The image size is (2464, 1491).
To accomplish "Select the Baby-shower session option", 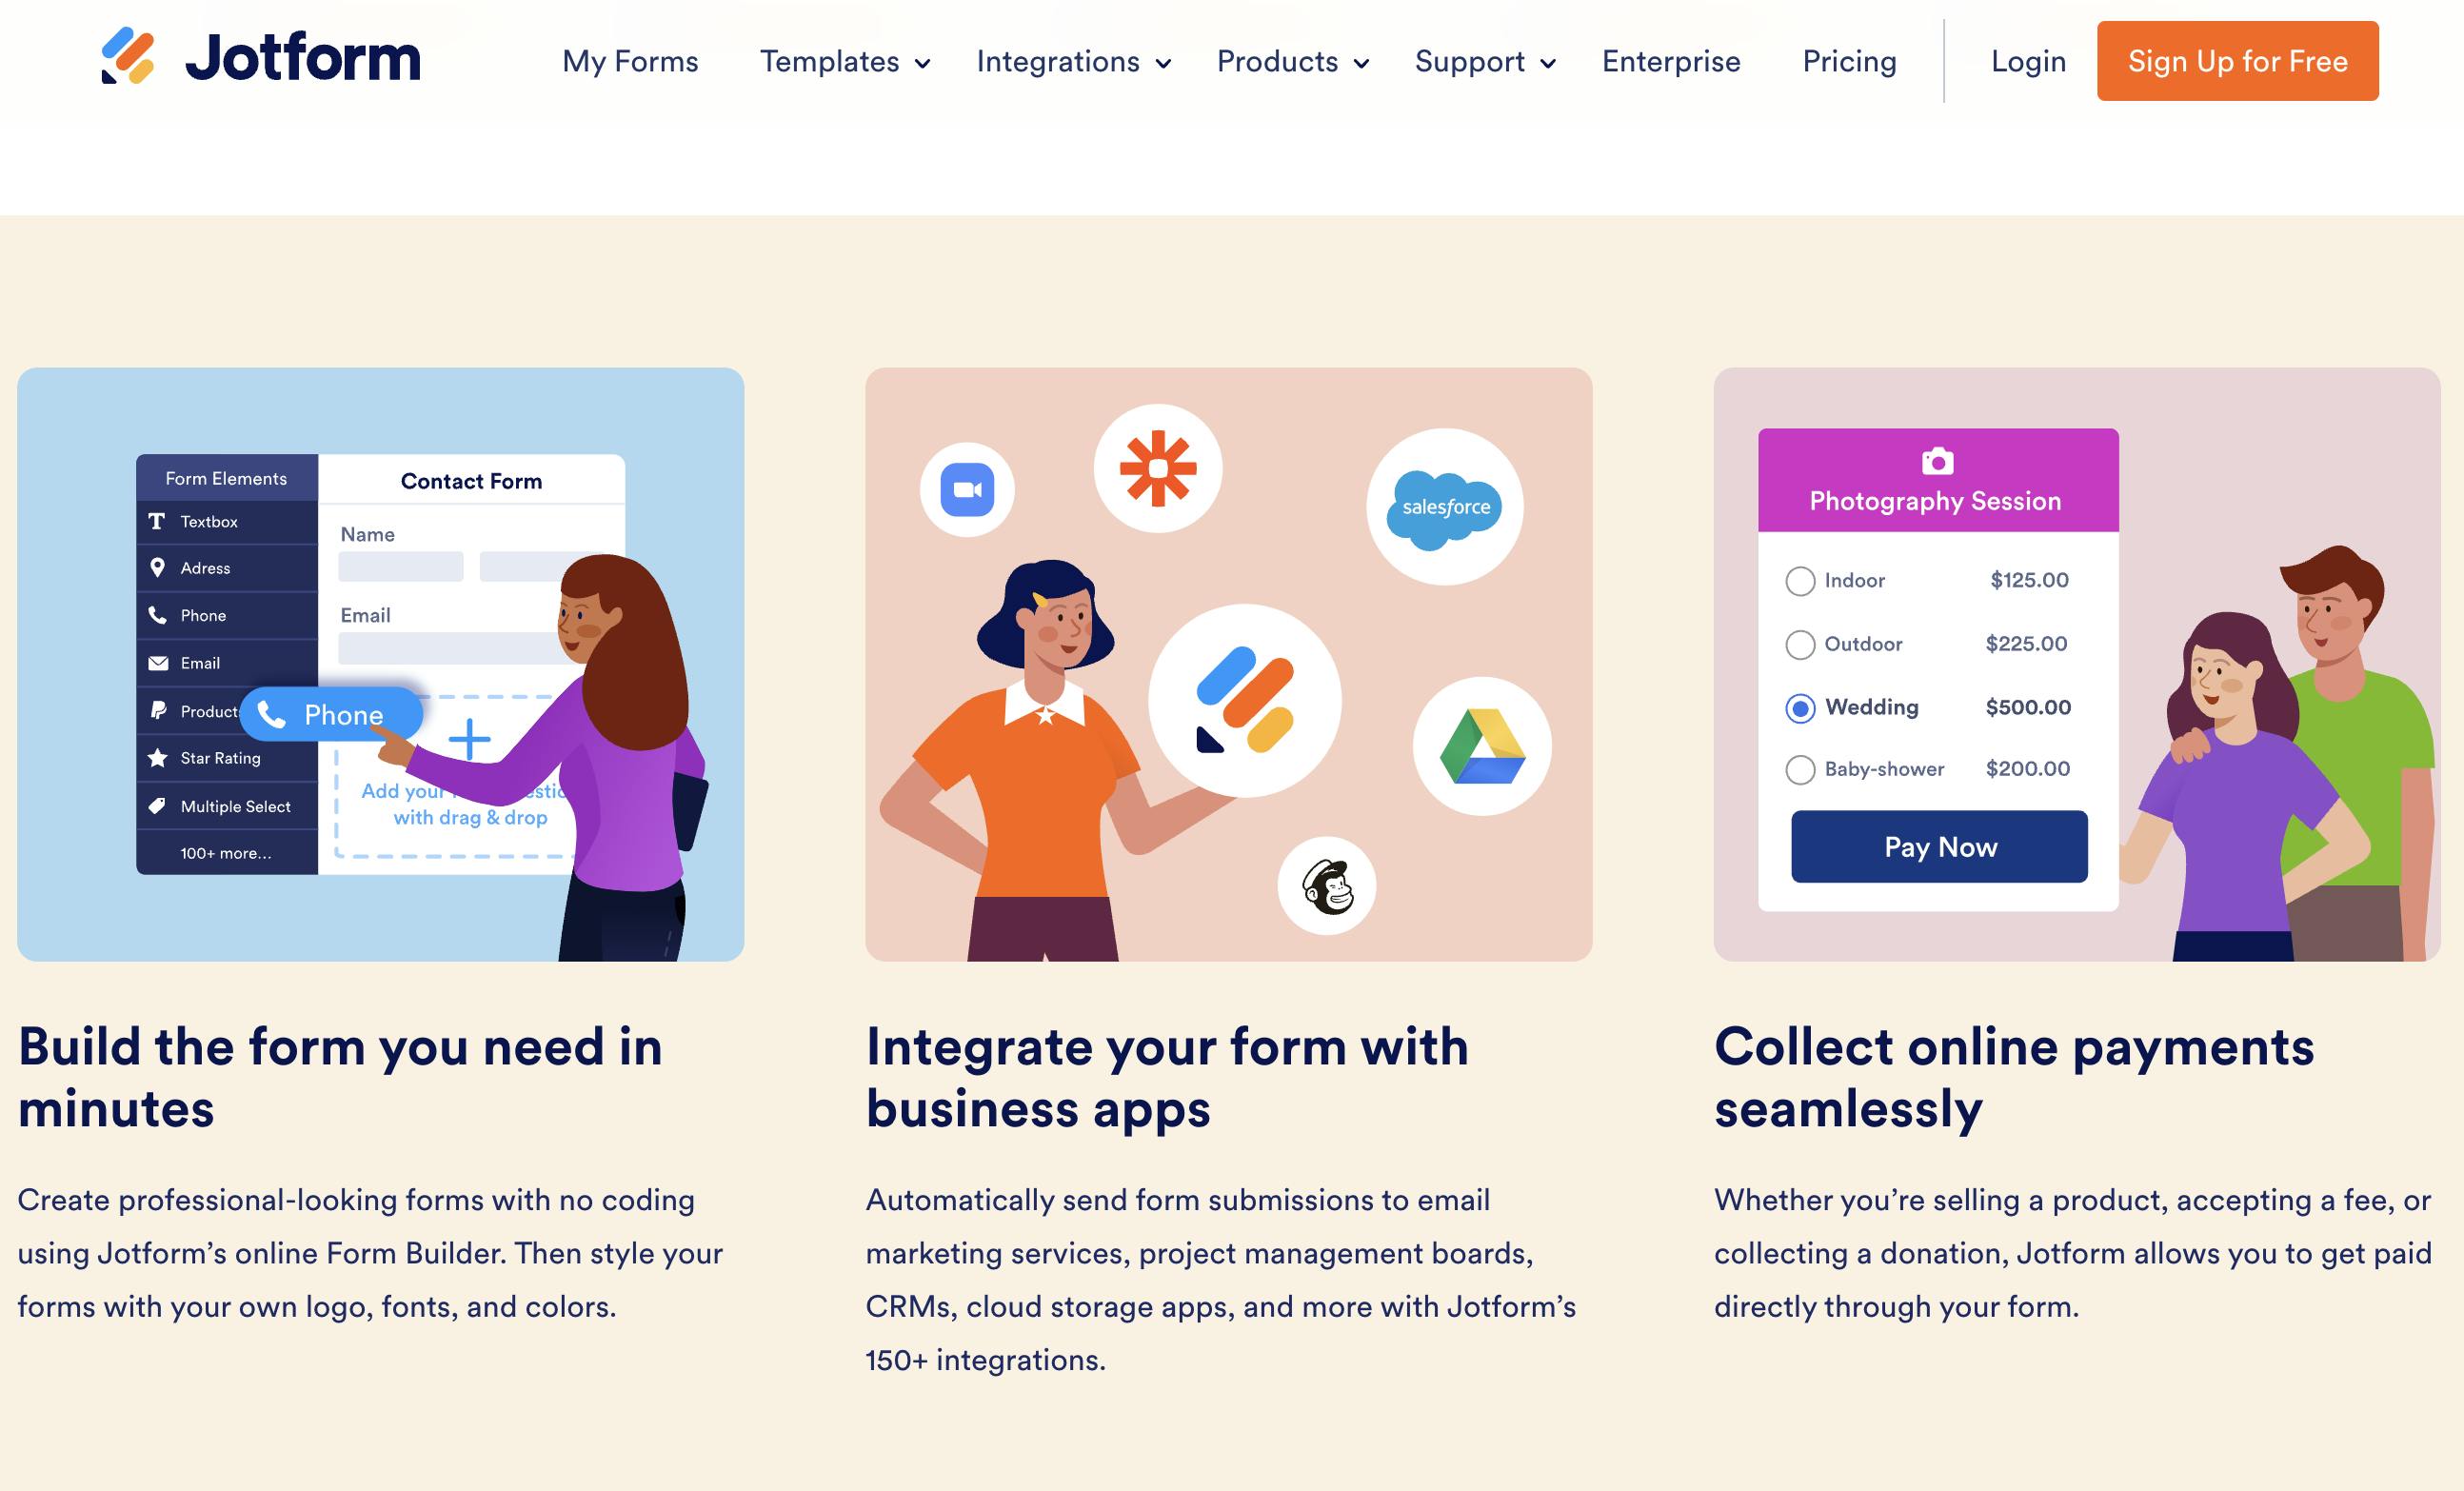I will (1798, 769).
